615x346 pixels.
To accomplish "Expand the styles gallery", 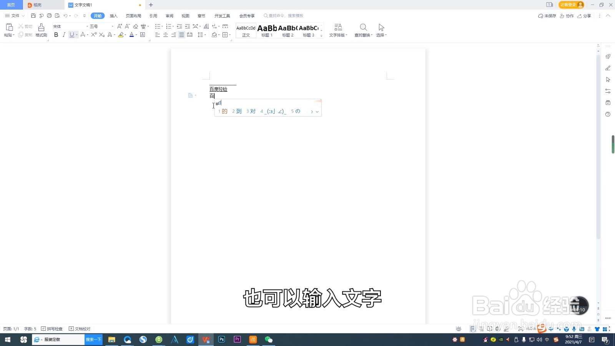I will (321, 36).
